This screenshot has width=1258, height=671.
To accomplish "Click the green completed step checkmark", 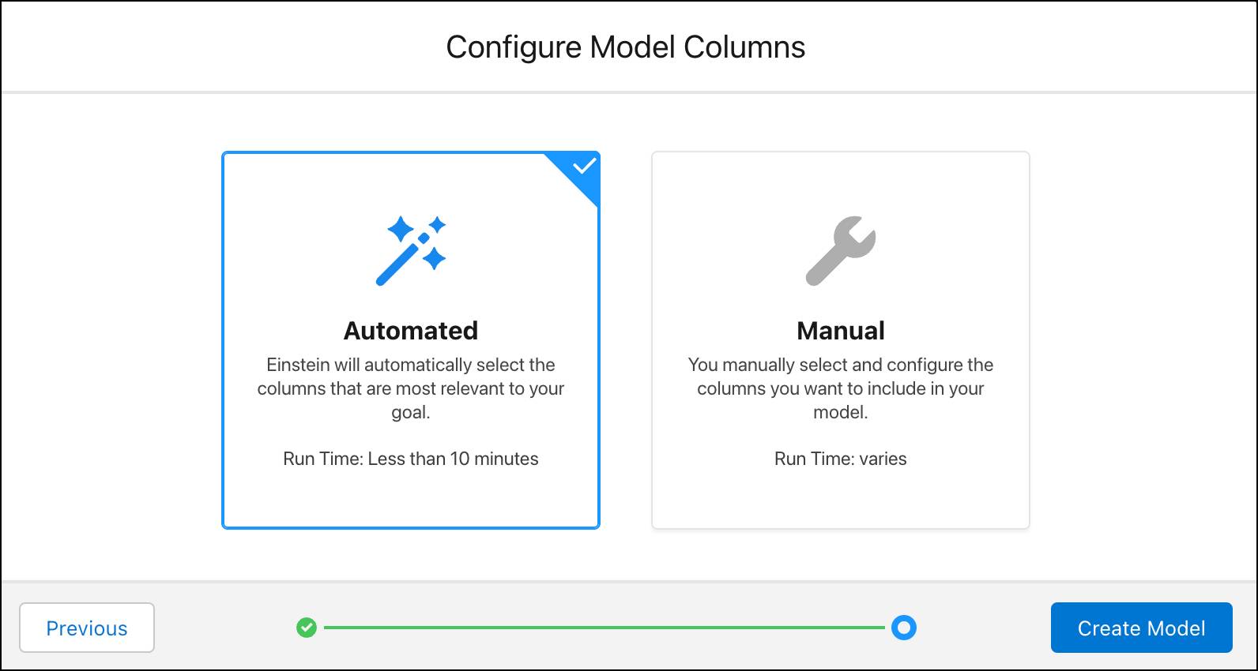I will point(307,628).
